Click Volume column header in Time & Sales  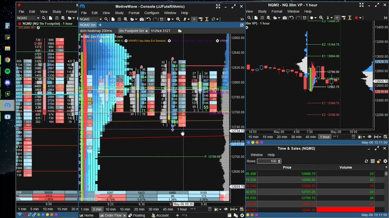(346, 167)
